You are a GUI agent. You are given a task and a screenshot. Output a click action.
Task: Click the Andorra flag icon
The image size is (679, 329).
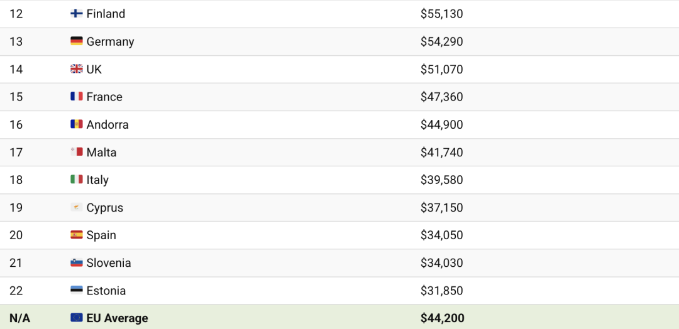pos(77,124)
